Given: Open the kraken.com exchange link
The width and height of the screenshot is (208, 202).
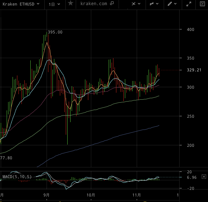Looking at the screenshot, I should point(93,4).
